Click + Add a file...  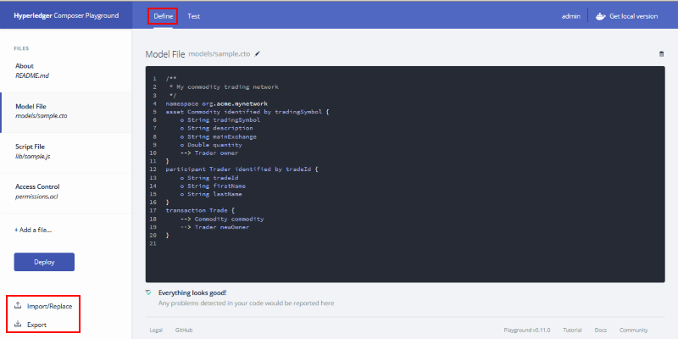pyautogui.click(x=33, y=230)
